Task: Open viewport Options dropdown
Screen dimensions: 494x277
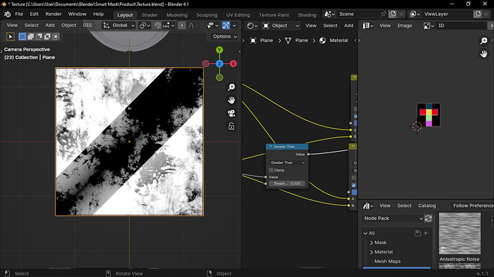Action: (225, 37)
